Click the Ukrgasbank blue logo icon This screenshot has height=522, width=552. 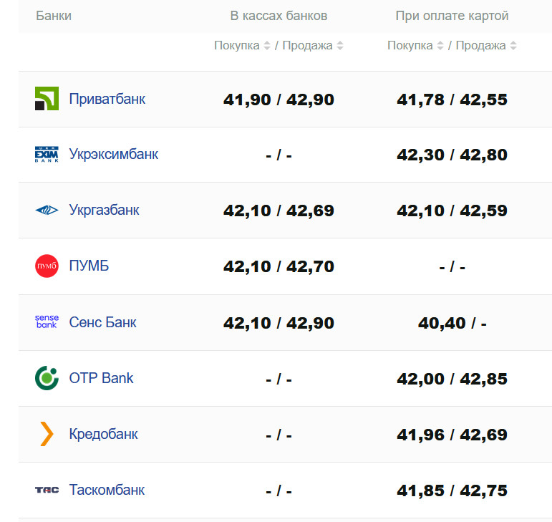47,211
